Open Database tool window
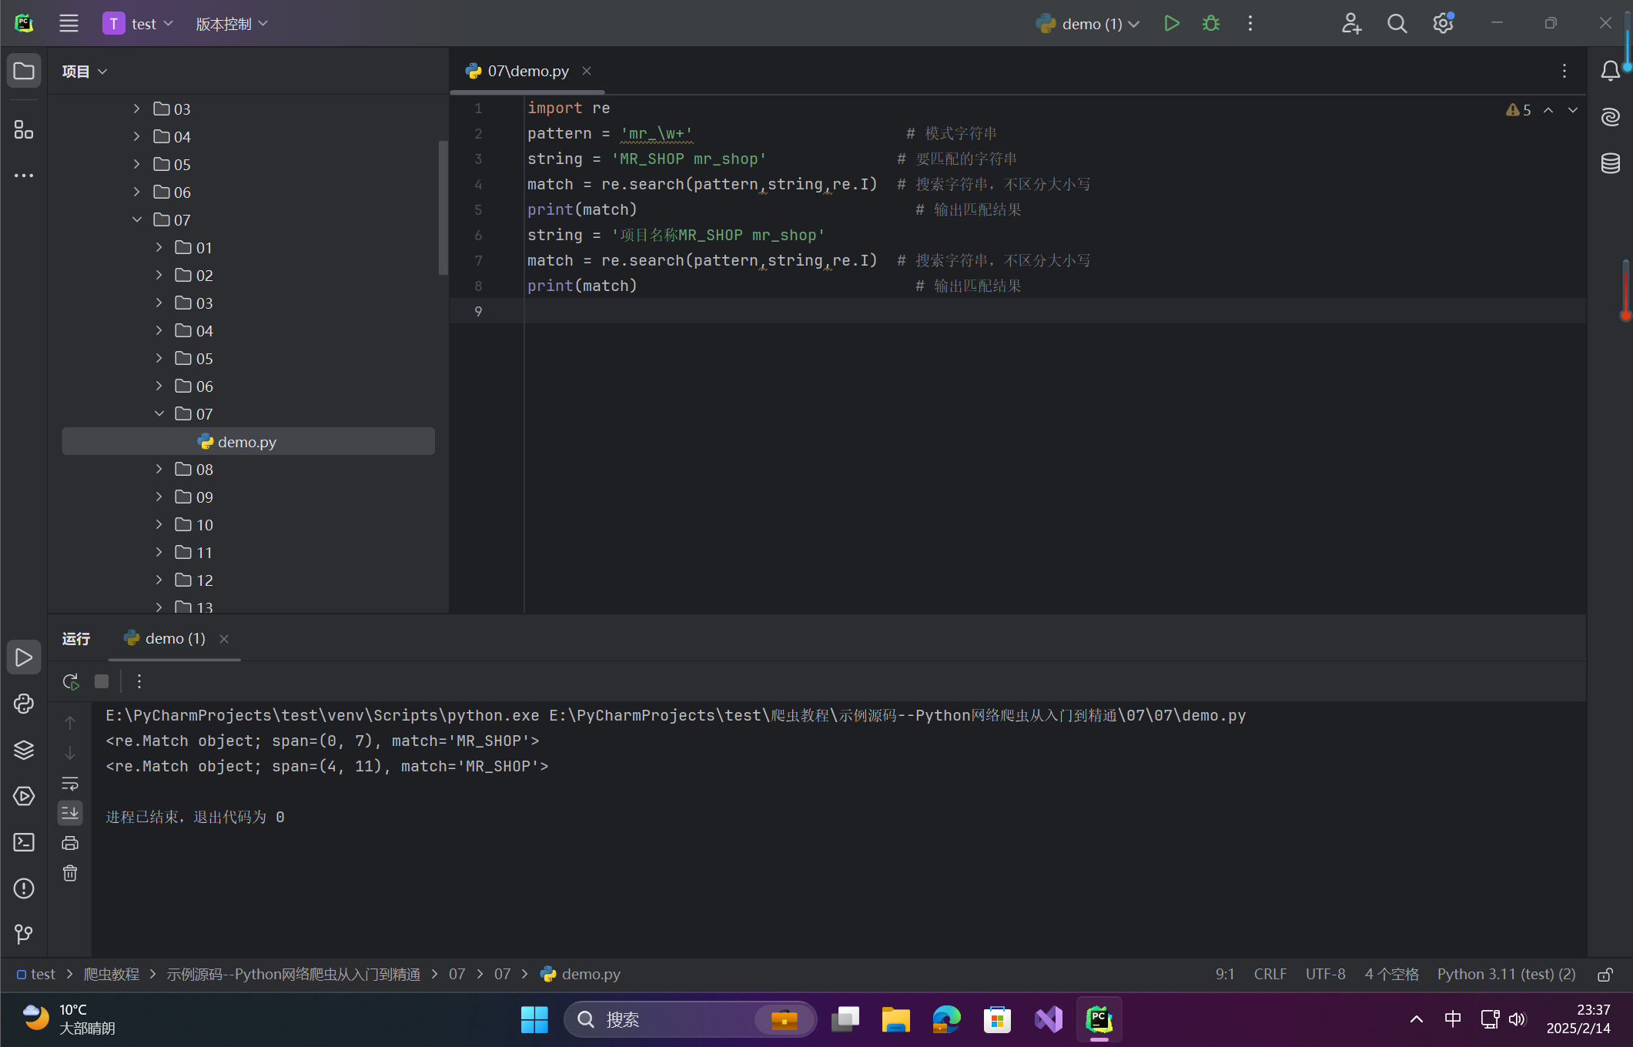Image resolution: width=1633 pixels, height=1047 pixels. pyautogui.click(x=1610, y=163)
